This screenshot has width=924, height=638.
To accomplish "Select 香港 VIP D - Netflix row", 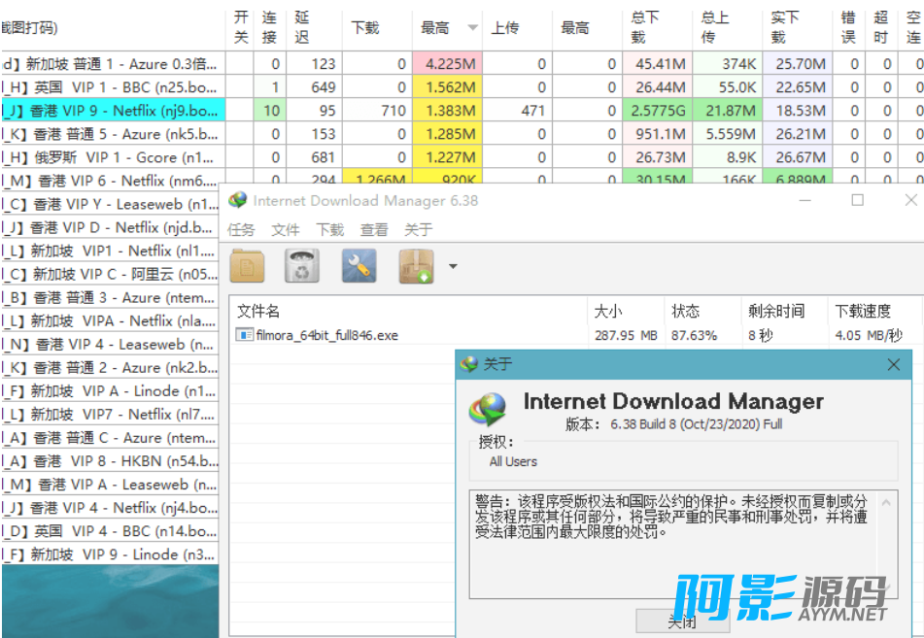I will coord(110,227).
